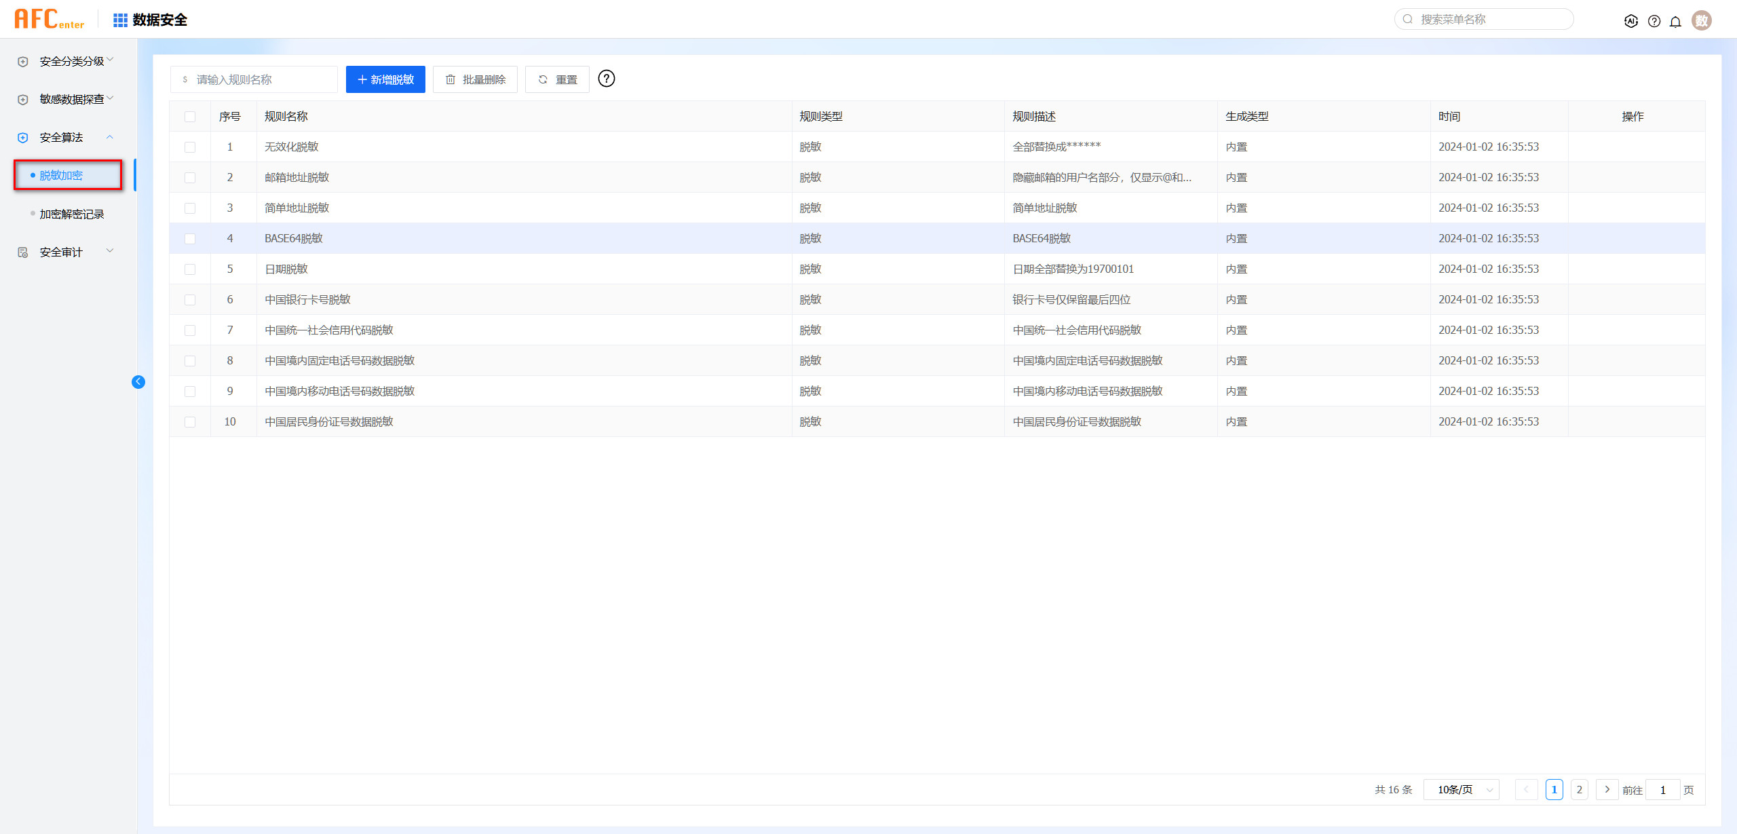The image size is (1737, 834).
Task: Click the circled question mark beside 重置
Action: (607, 79)
